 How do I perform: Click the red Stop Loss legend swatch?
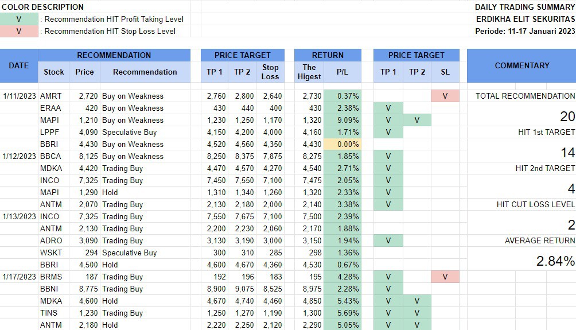[x=19, y=31]
